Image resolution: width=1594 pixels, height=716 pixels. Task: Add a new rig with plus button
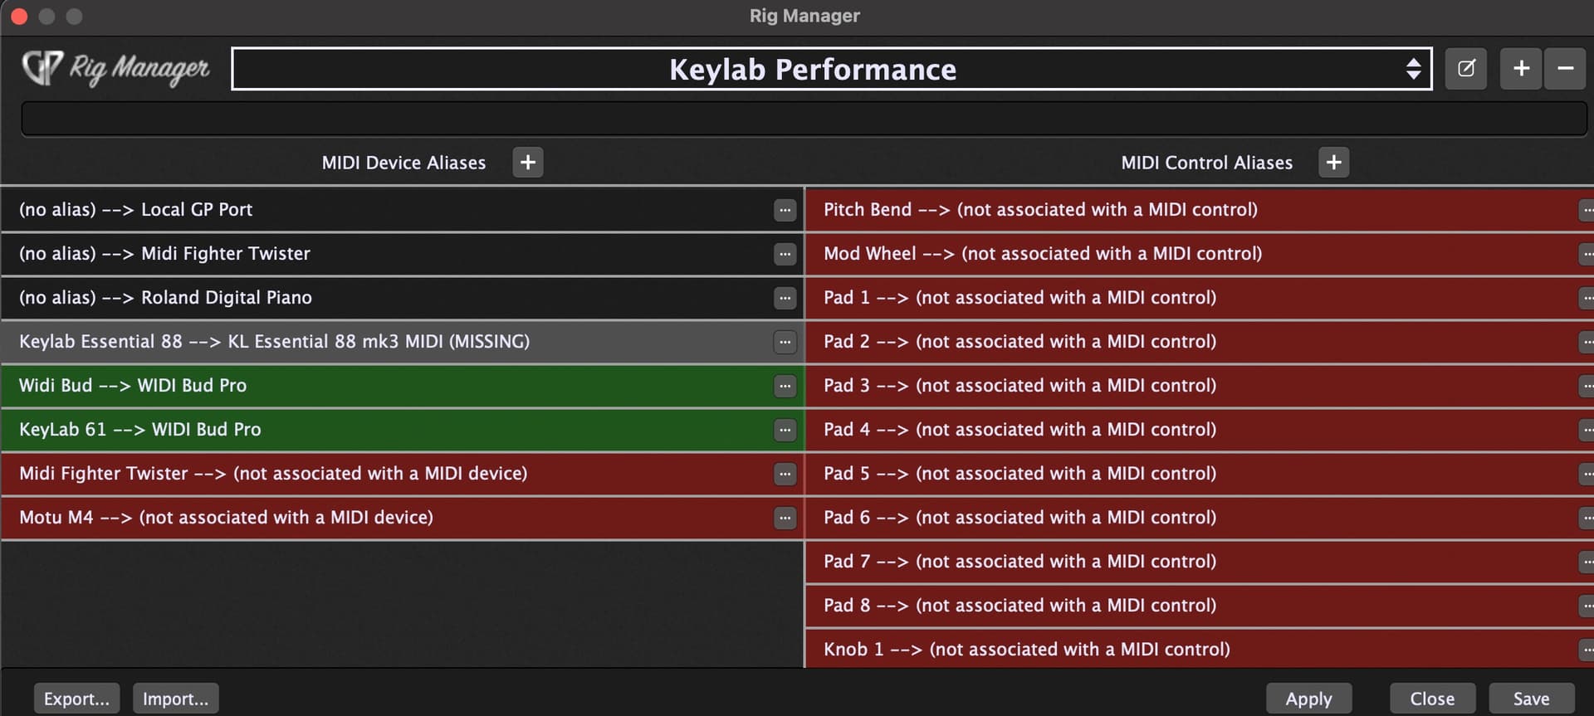point(1521,69)
